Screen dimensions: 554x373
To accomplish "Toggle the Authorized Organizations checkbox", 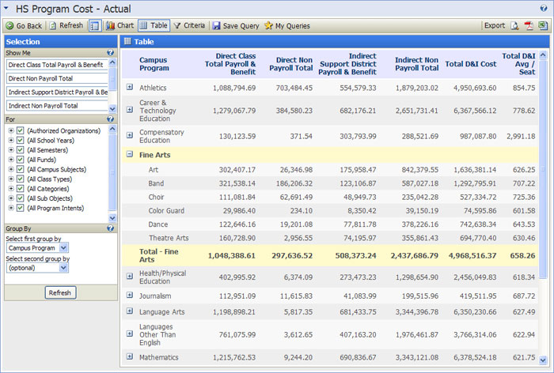I will 20,130.
